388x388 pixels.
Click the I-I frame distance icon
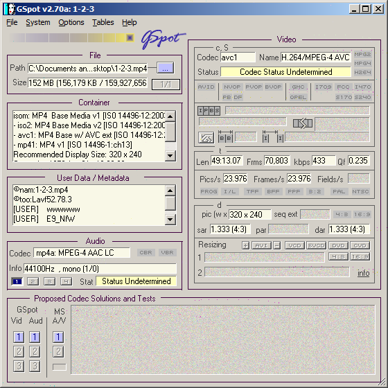tap(273, 137)
